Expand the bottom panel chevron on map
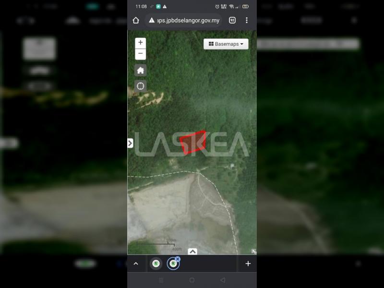 (x=192, y=252)
